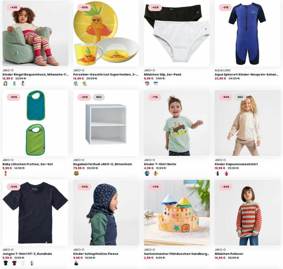283x269 pixels.
Task: Pick the second Porzellan-Geschirrset variant swatch
Action: coord(84,84)
